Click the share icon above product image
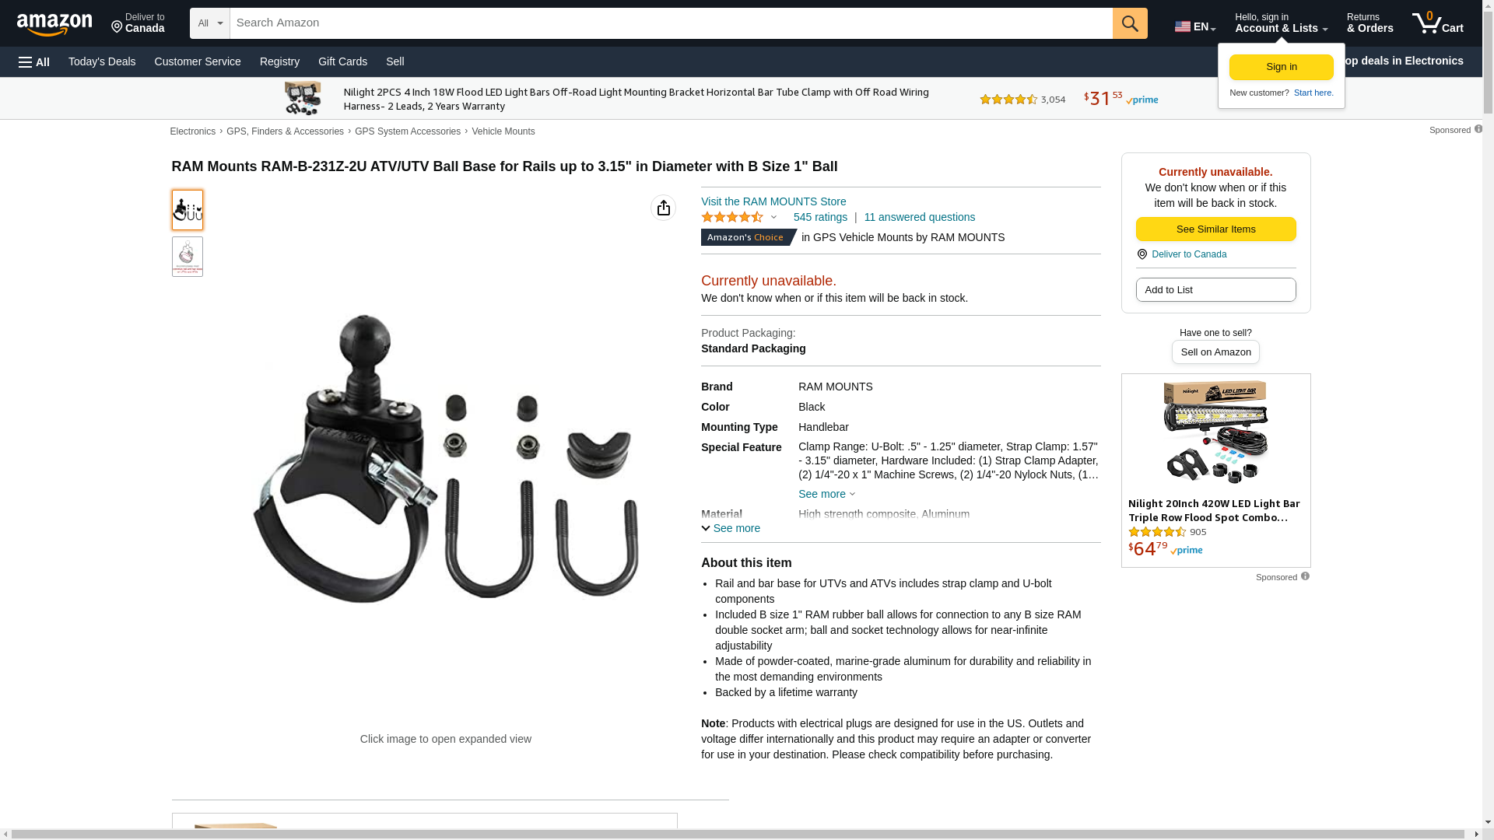Image resolution: width=1494 pixels, height=840 pixels. [x=663, y=208]
